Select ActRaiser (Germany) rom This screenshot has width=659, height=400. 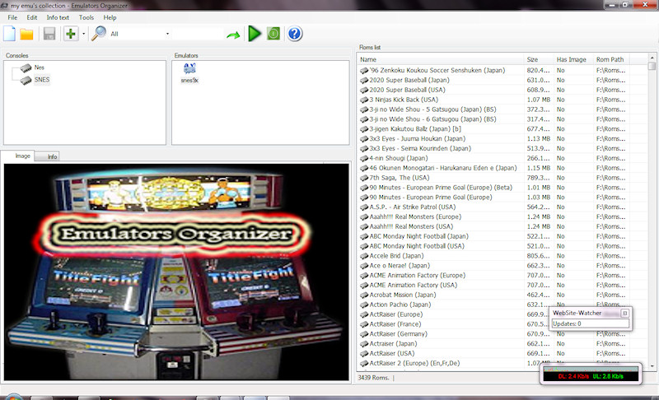click(x=398, y=333)
